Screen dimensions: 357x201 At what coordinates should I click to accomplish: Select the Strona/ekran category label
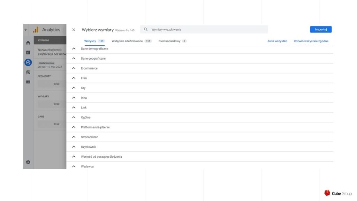coord(90,137)
